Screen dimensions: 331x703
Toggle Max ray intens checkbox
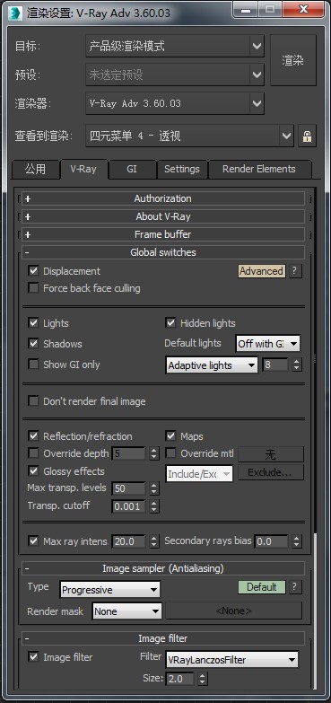33,540
